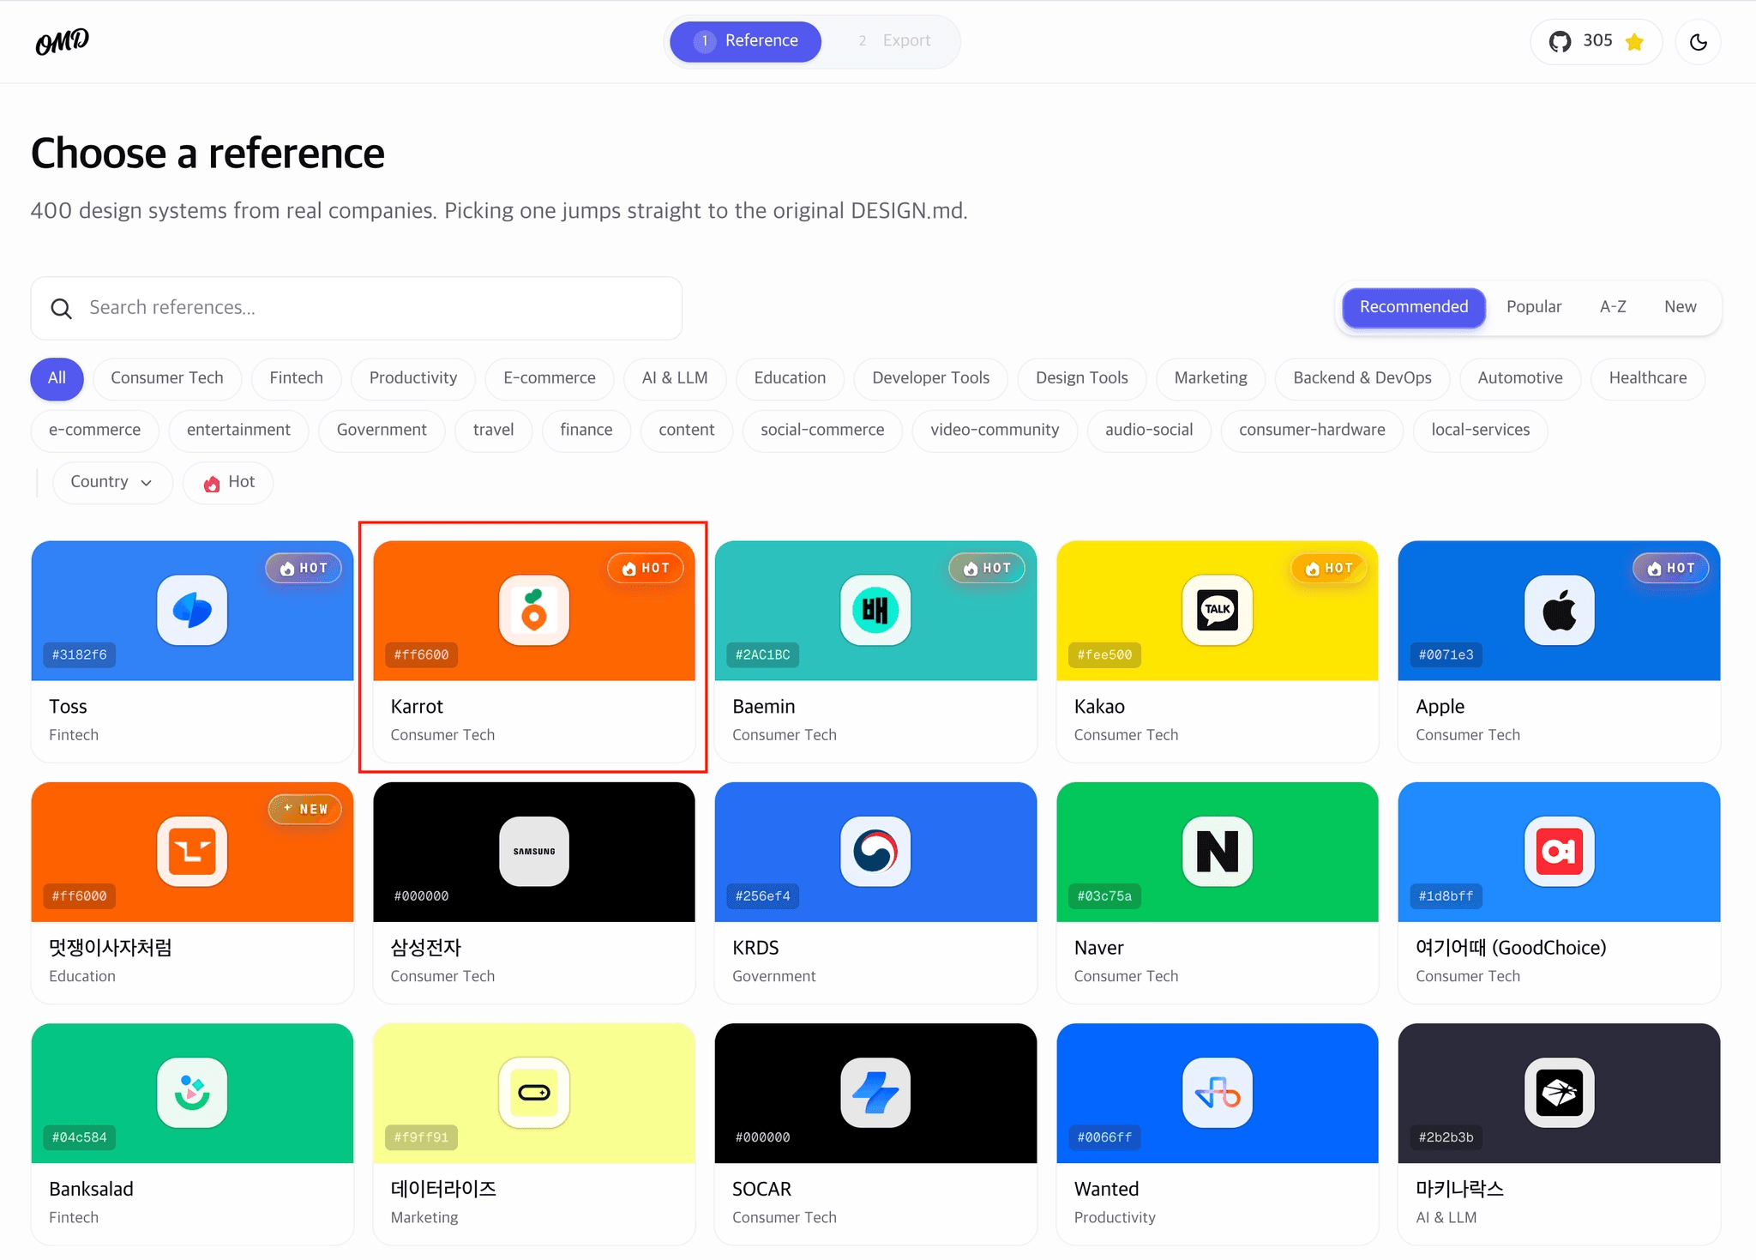Sort references by Popular

(x=1534, y=307)
